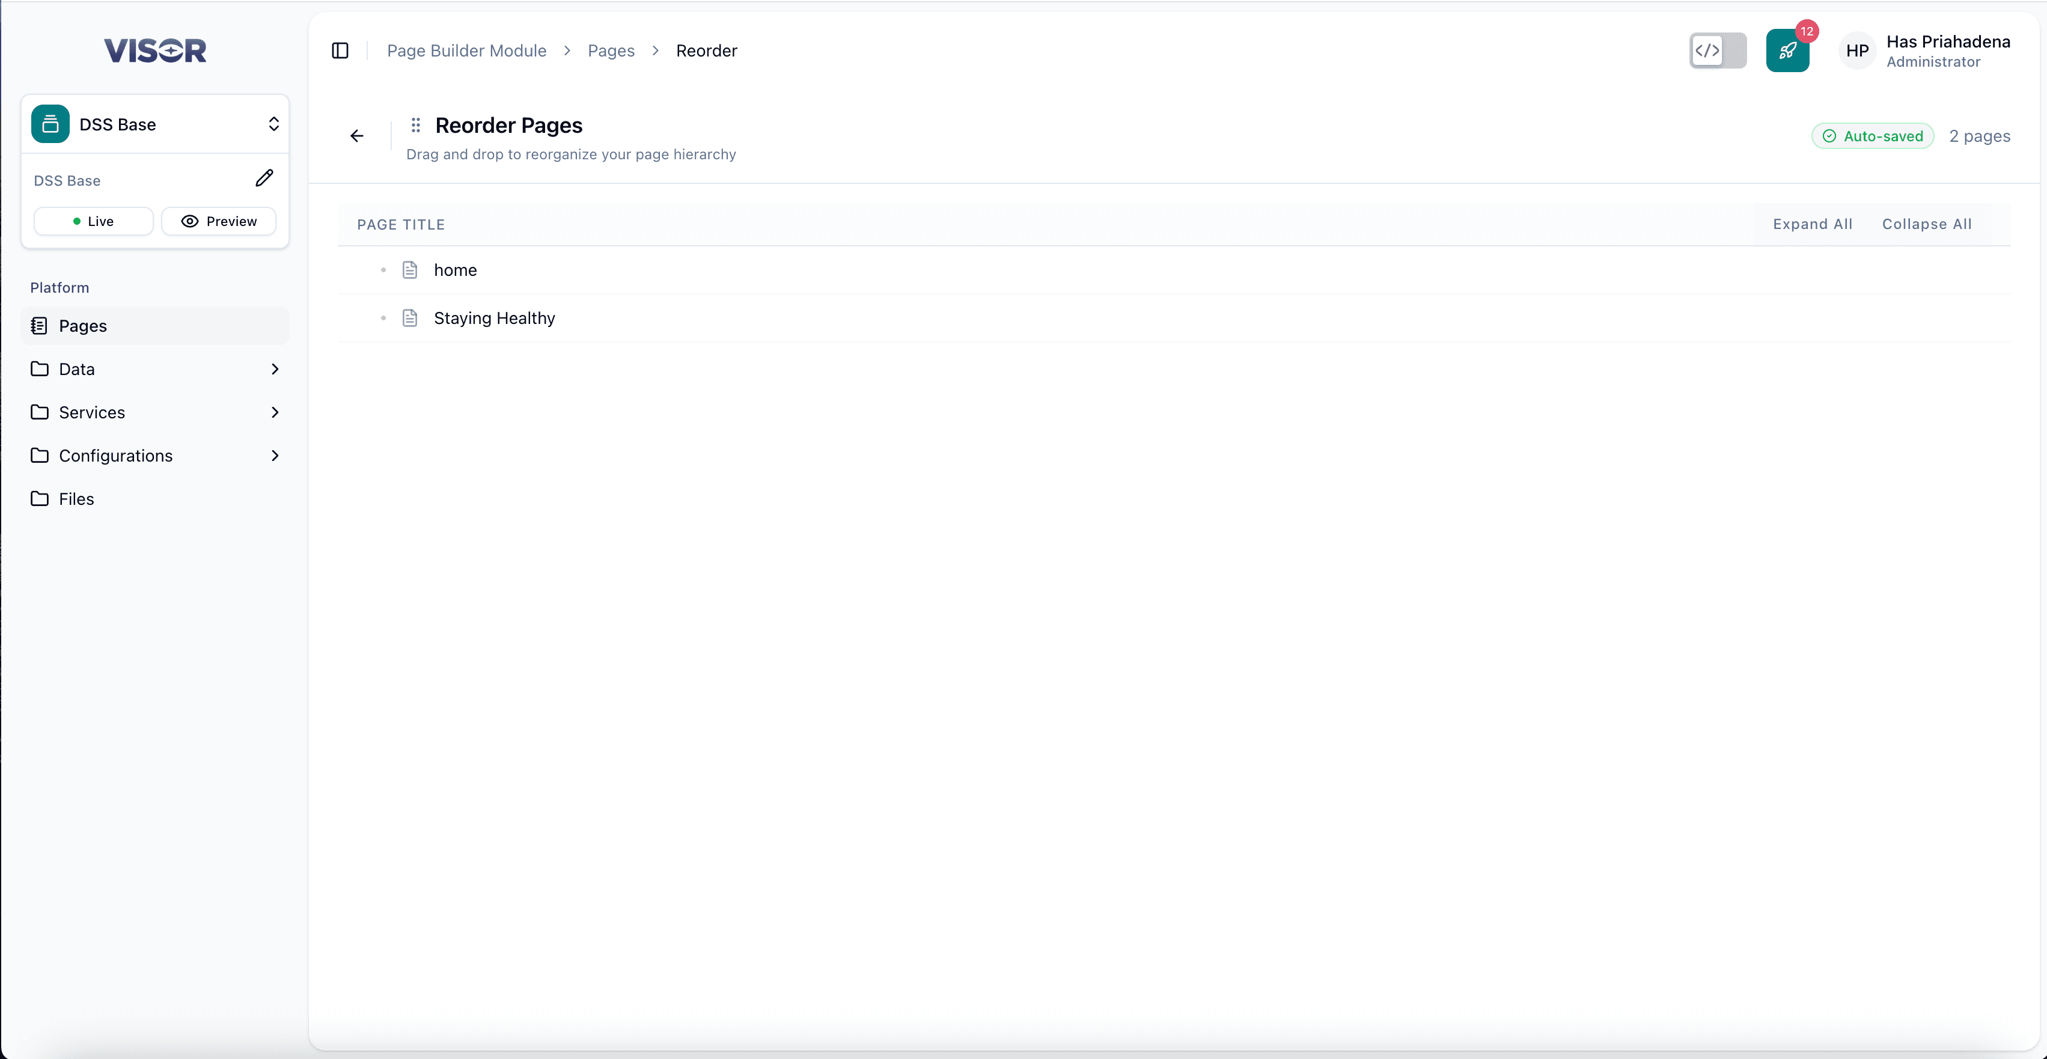Click the VISOR logo

tap(155, 50)
